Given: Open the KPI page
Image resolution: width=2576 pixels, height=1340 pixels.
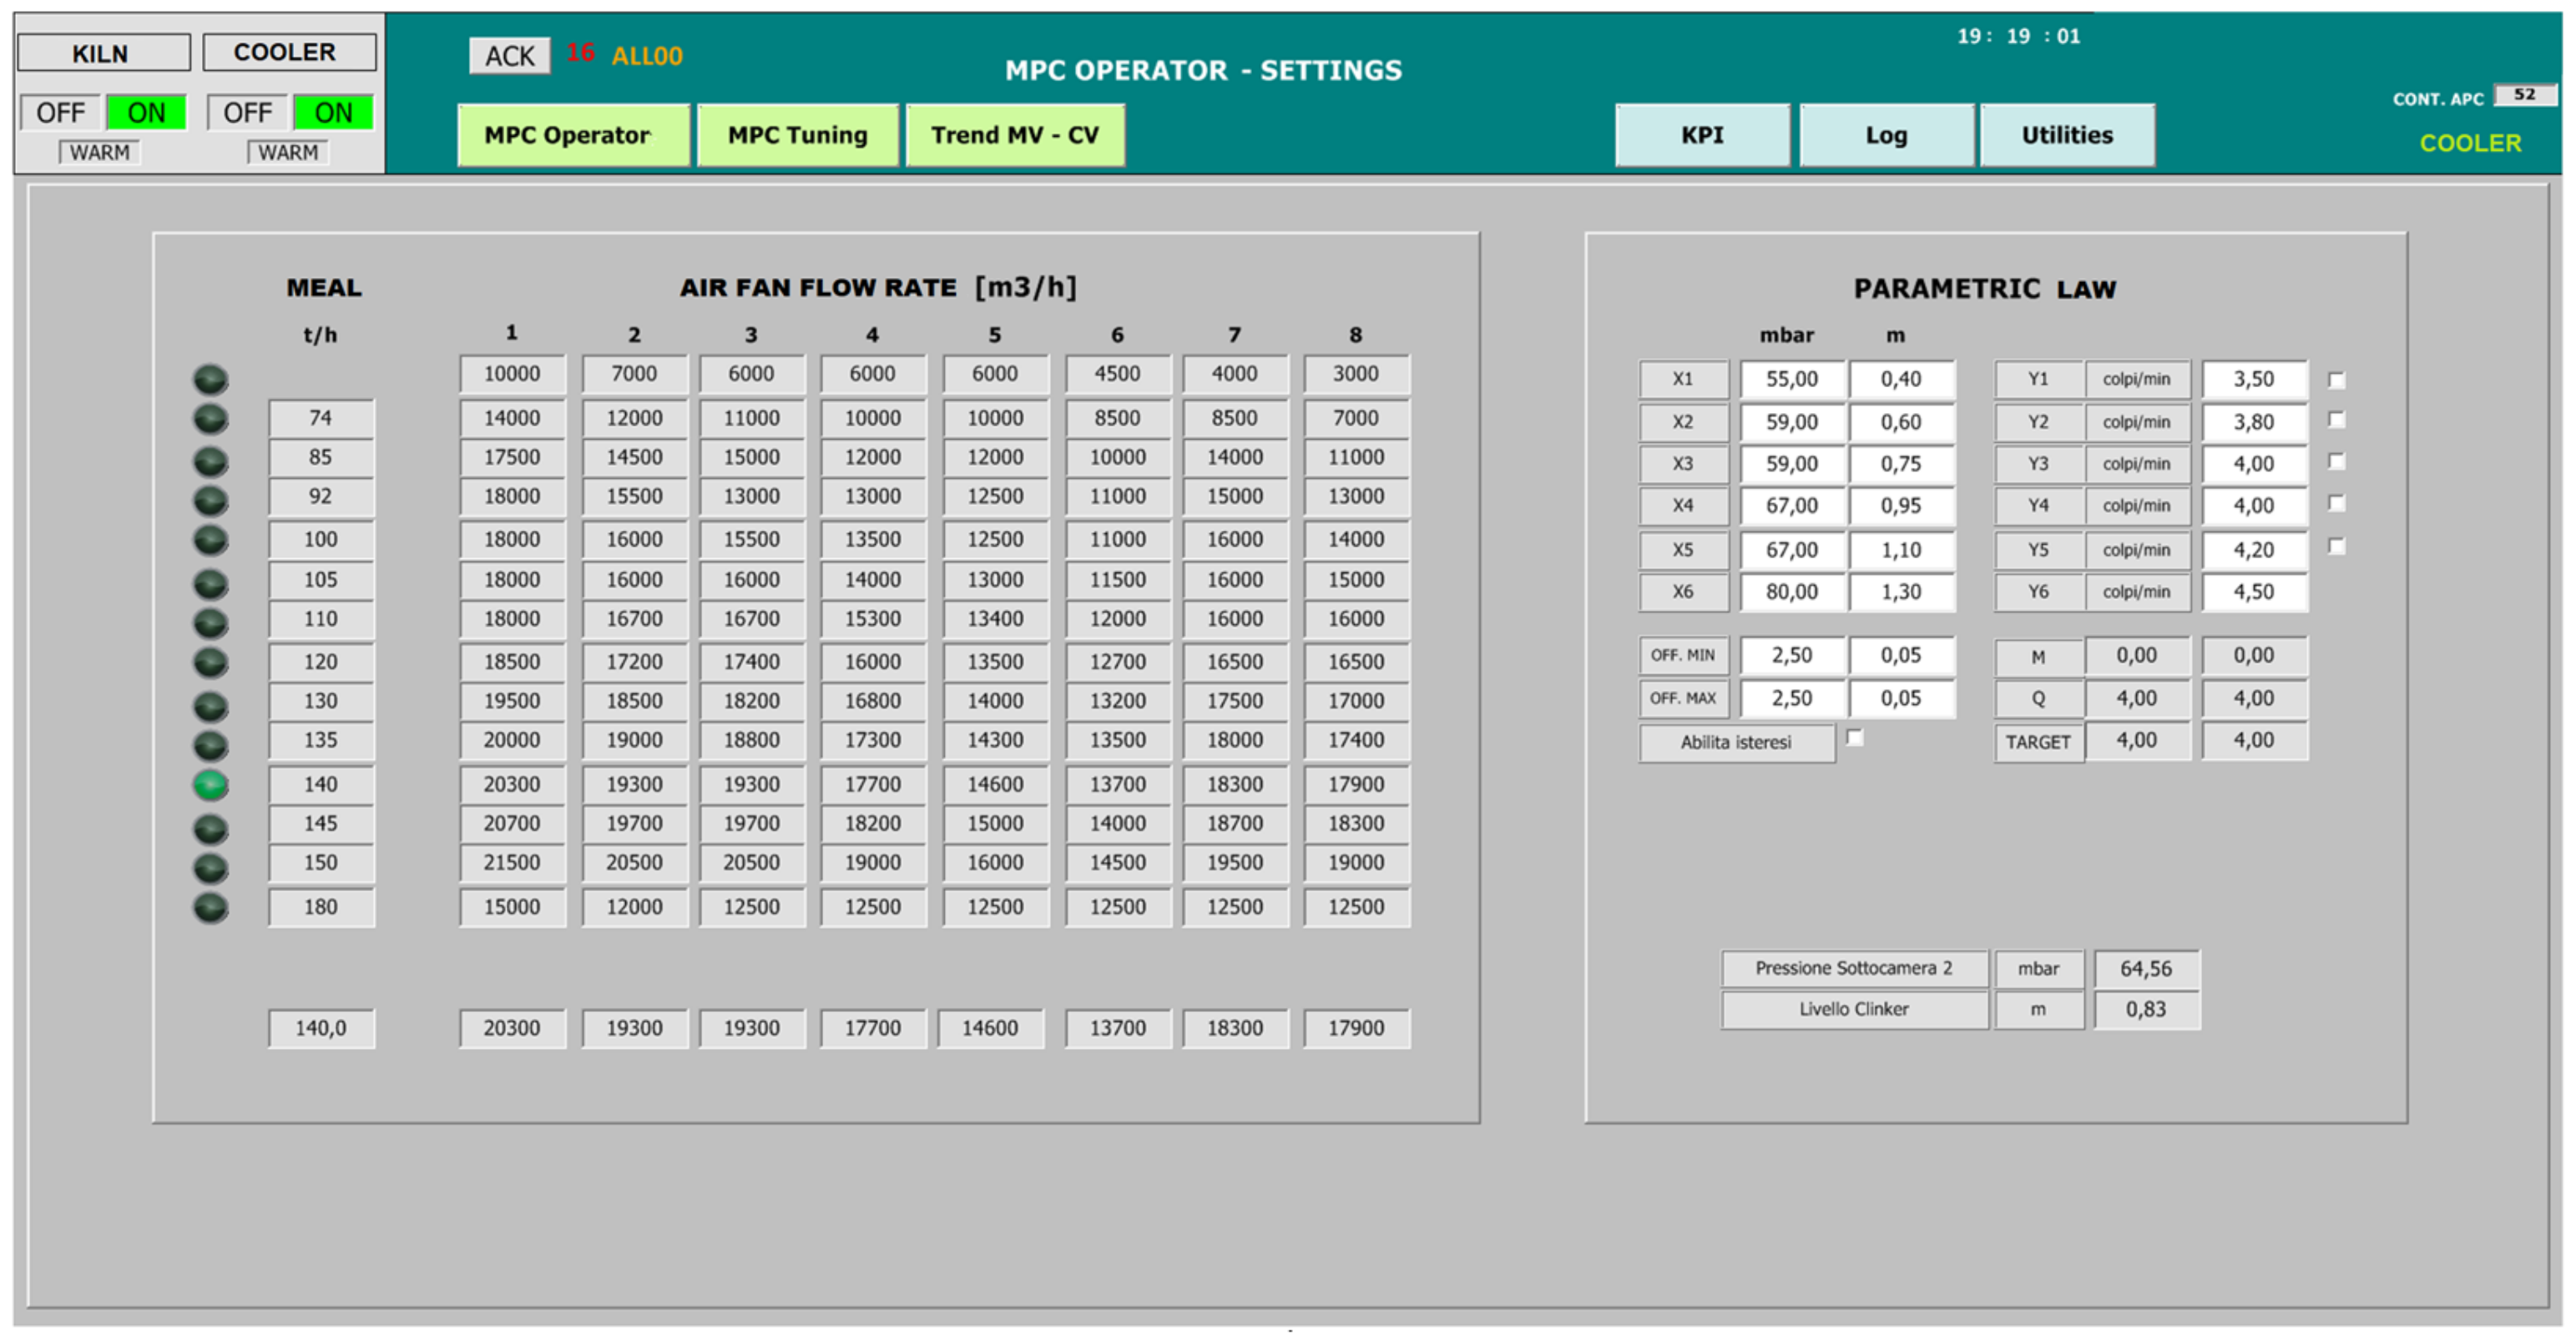Looking at the screenshot, I should coord(1701,135).
